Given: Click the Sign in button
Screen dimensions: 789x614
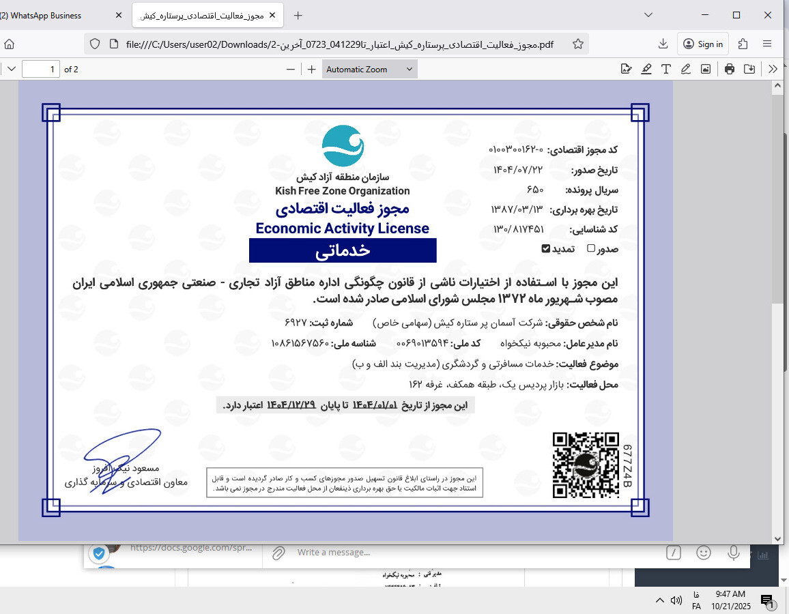Looking at the screenshot, I should (x=703, y=44).
